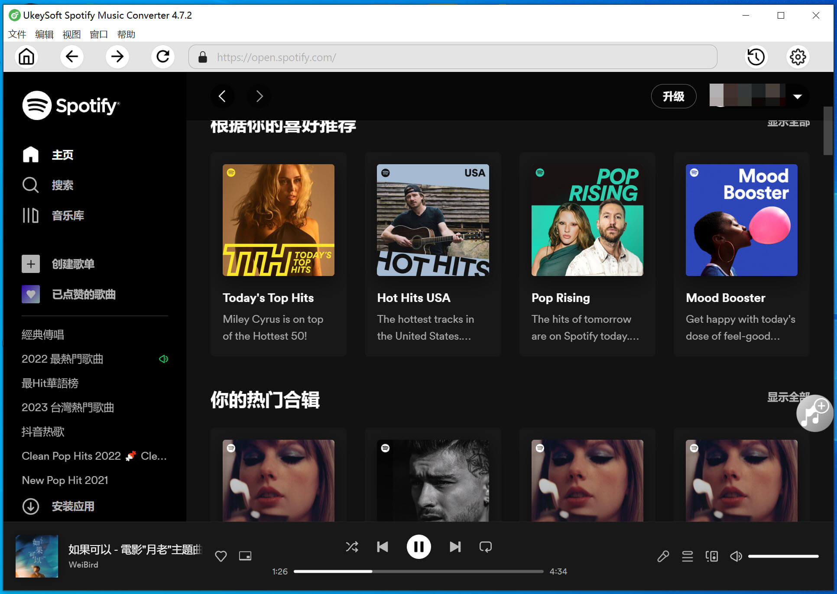Open the Pop Rising playlist card

point(587,254)
